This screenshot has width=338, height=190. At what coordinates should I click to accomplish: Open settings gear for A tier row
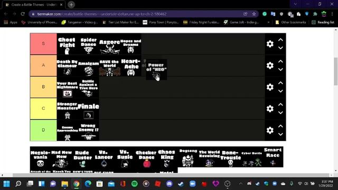270,65
